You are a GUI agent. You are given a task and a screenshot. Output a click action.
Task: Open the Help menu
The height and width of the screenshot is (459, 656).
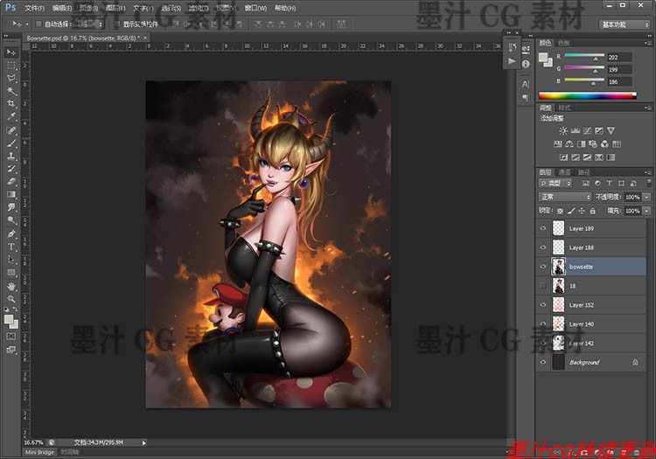(x=285, y=8)
